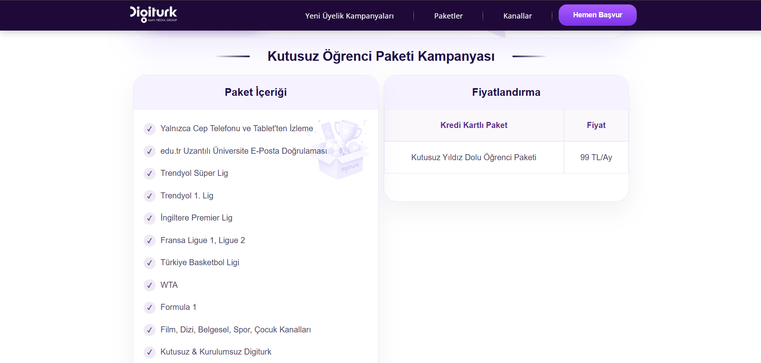761x363 pixels.
Task: Click checkmark icon beside İngiltere Premier Lig
Action: [x=150, y=218]
